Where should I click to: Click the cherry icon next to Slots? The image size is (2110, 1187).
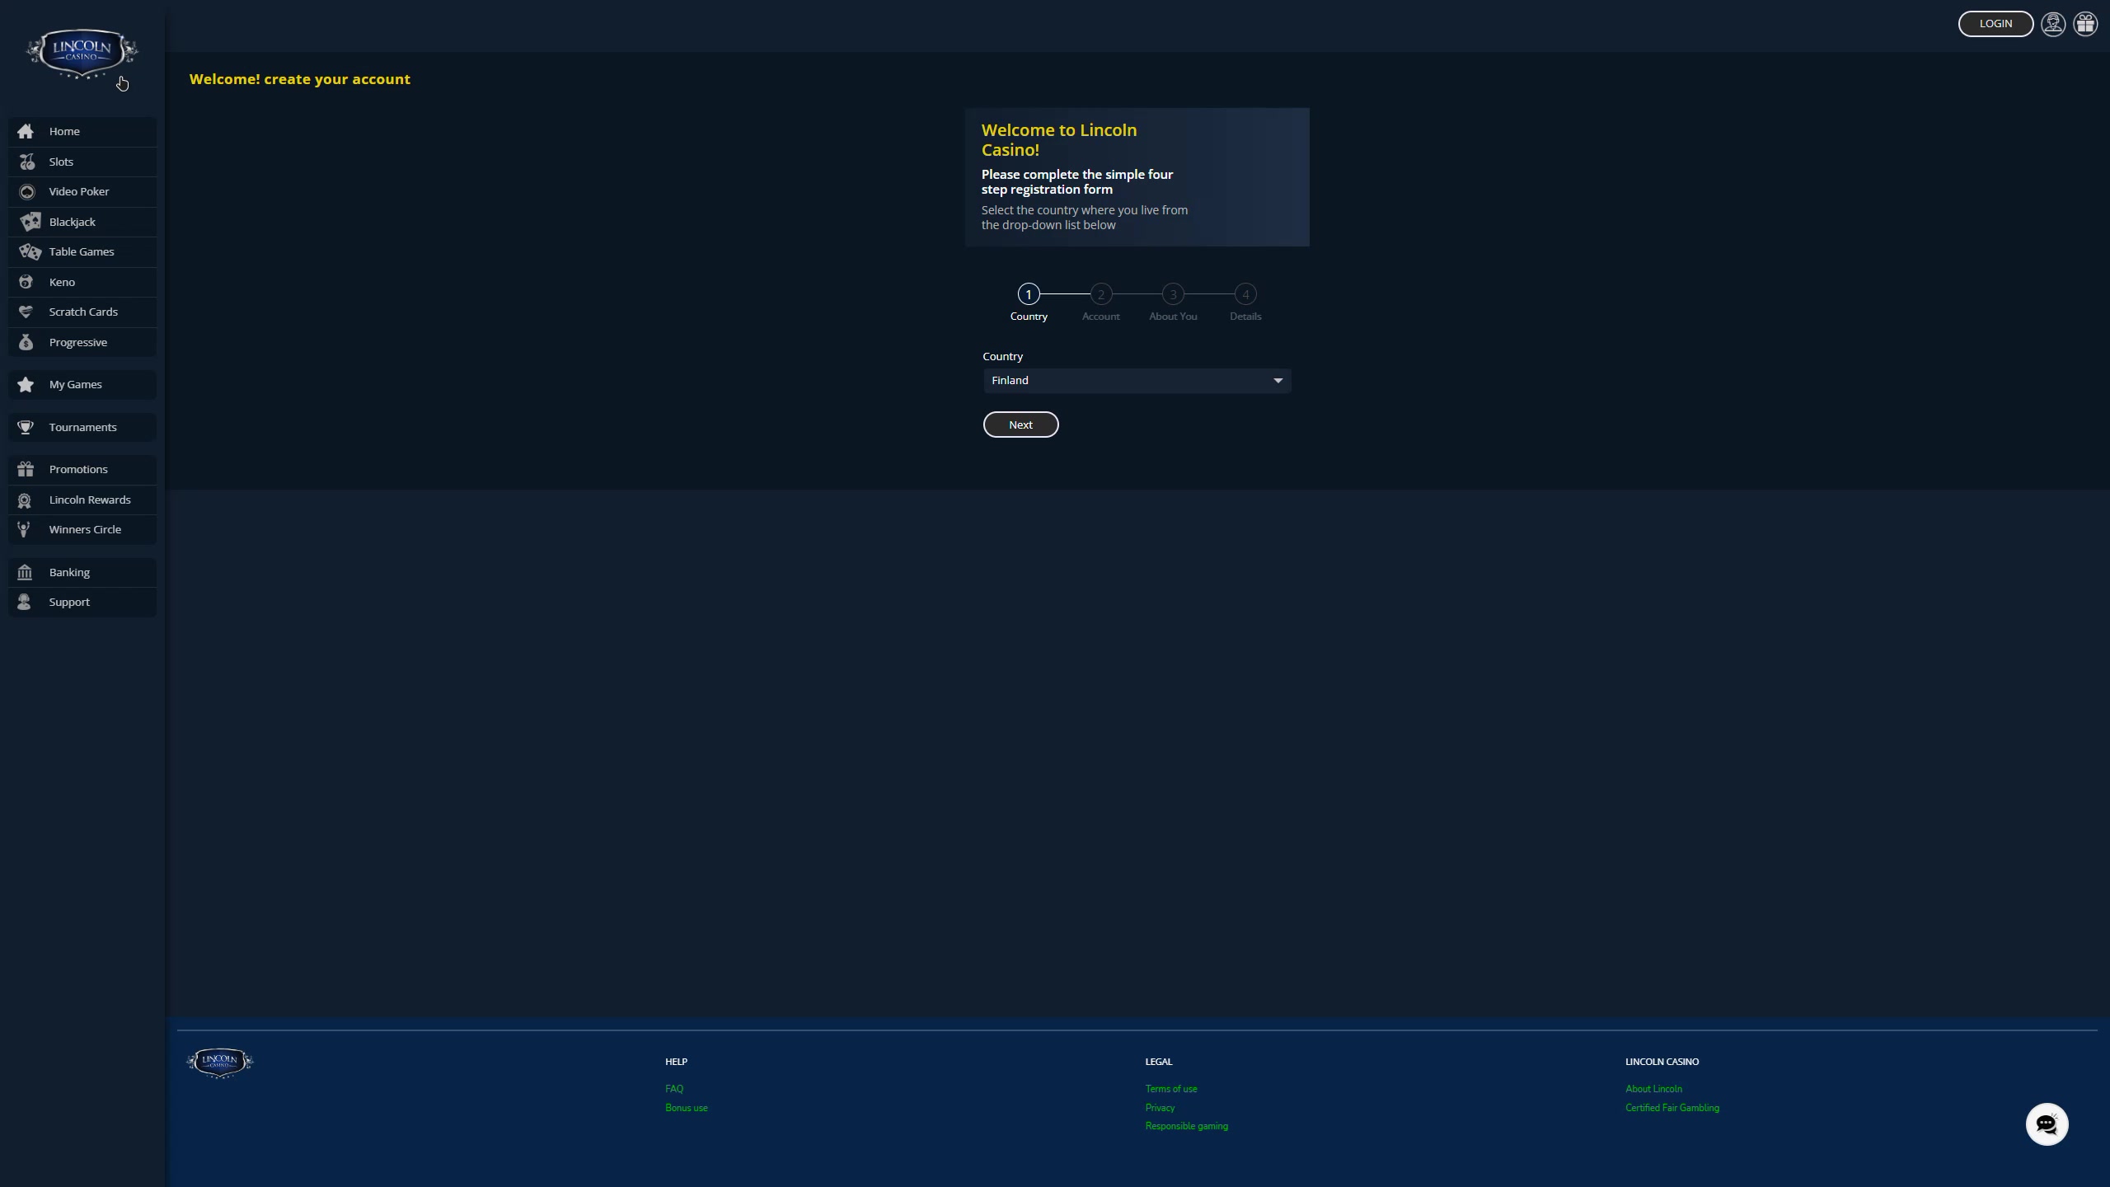[27, 162]
